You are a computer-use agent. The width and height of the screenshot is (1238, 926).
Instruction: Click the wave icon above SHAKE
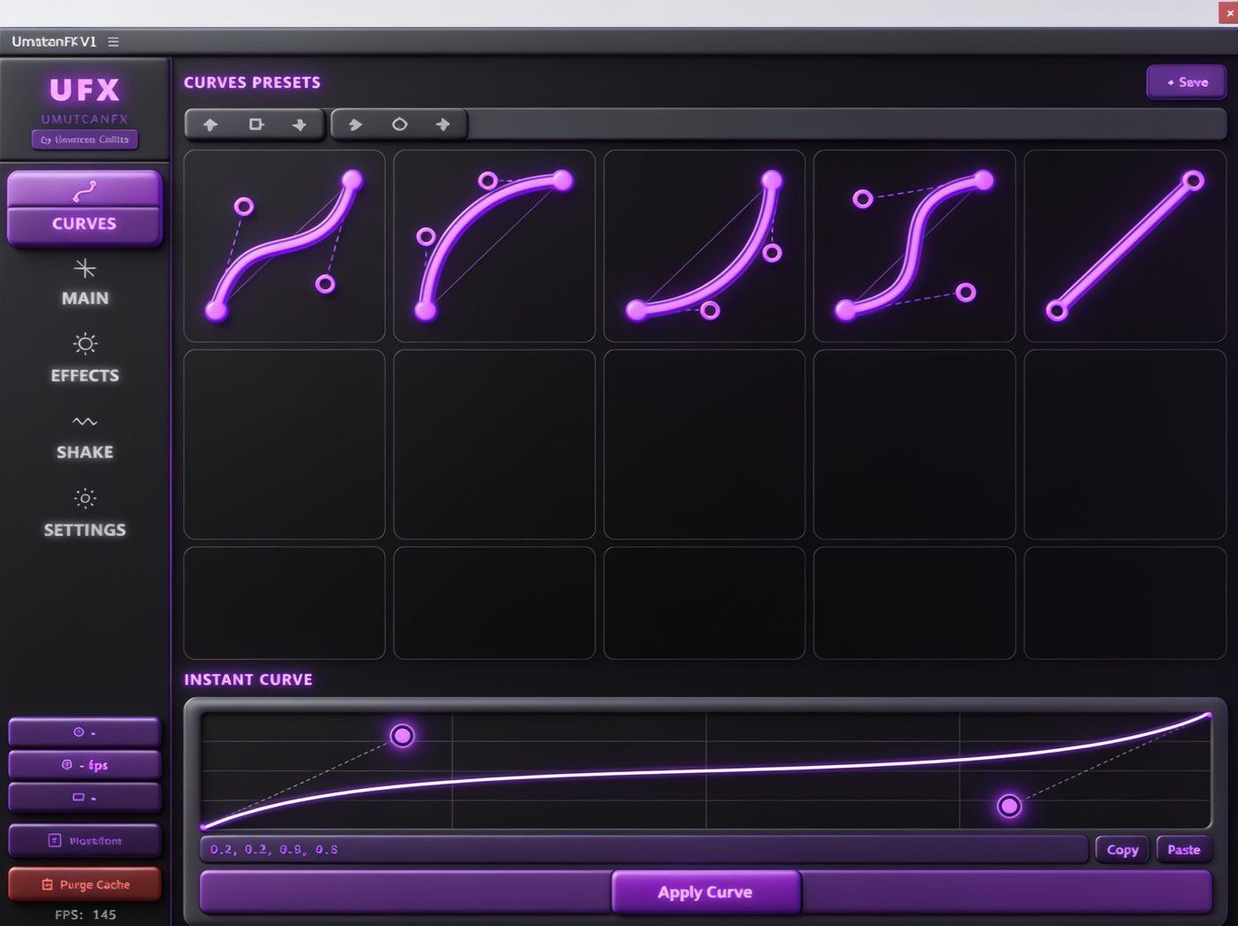coord(85,422)
